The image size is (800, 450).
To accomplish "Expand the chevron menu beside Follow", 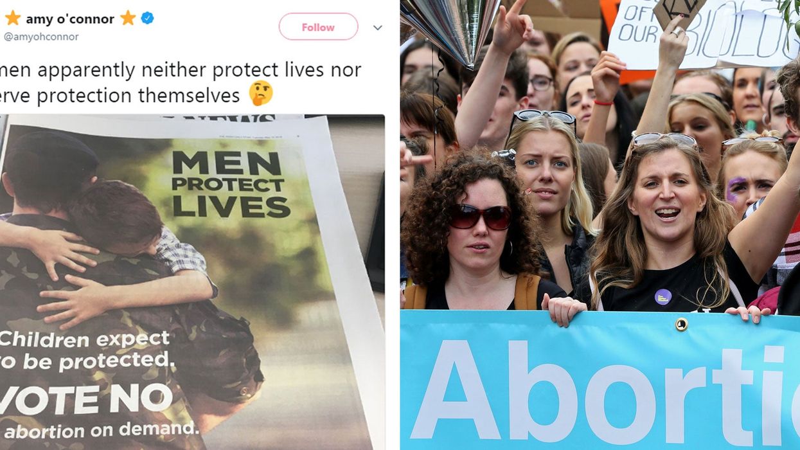I will [x=378, y=28].
